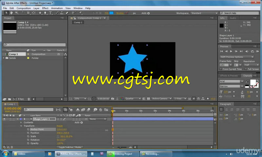Open comp flowchart icon in viewer
Viewport: 262px width, 157px height.
coord(203,98)
